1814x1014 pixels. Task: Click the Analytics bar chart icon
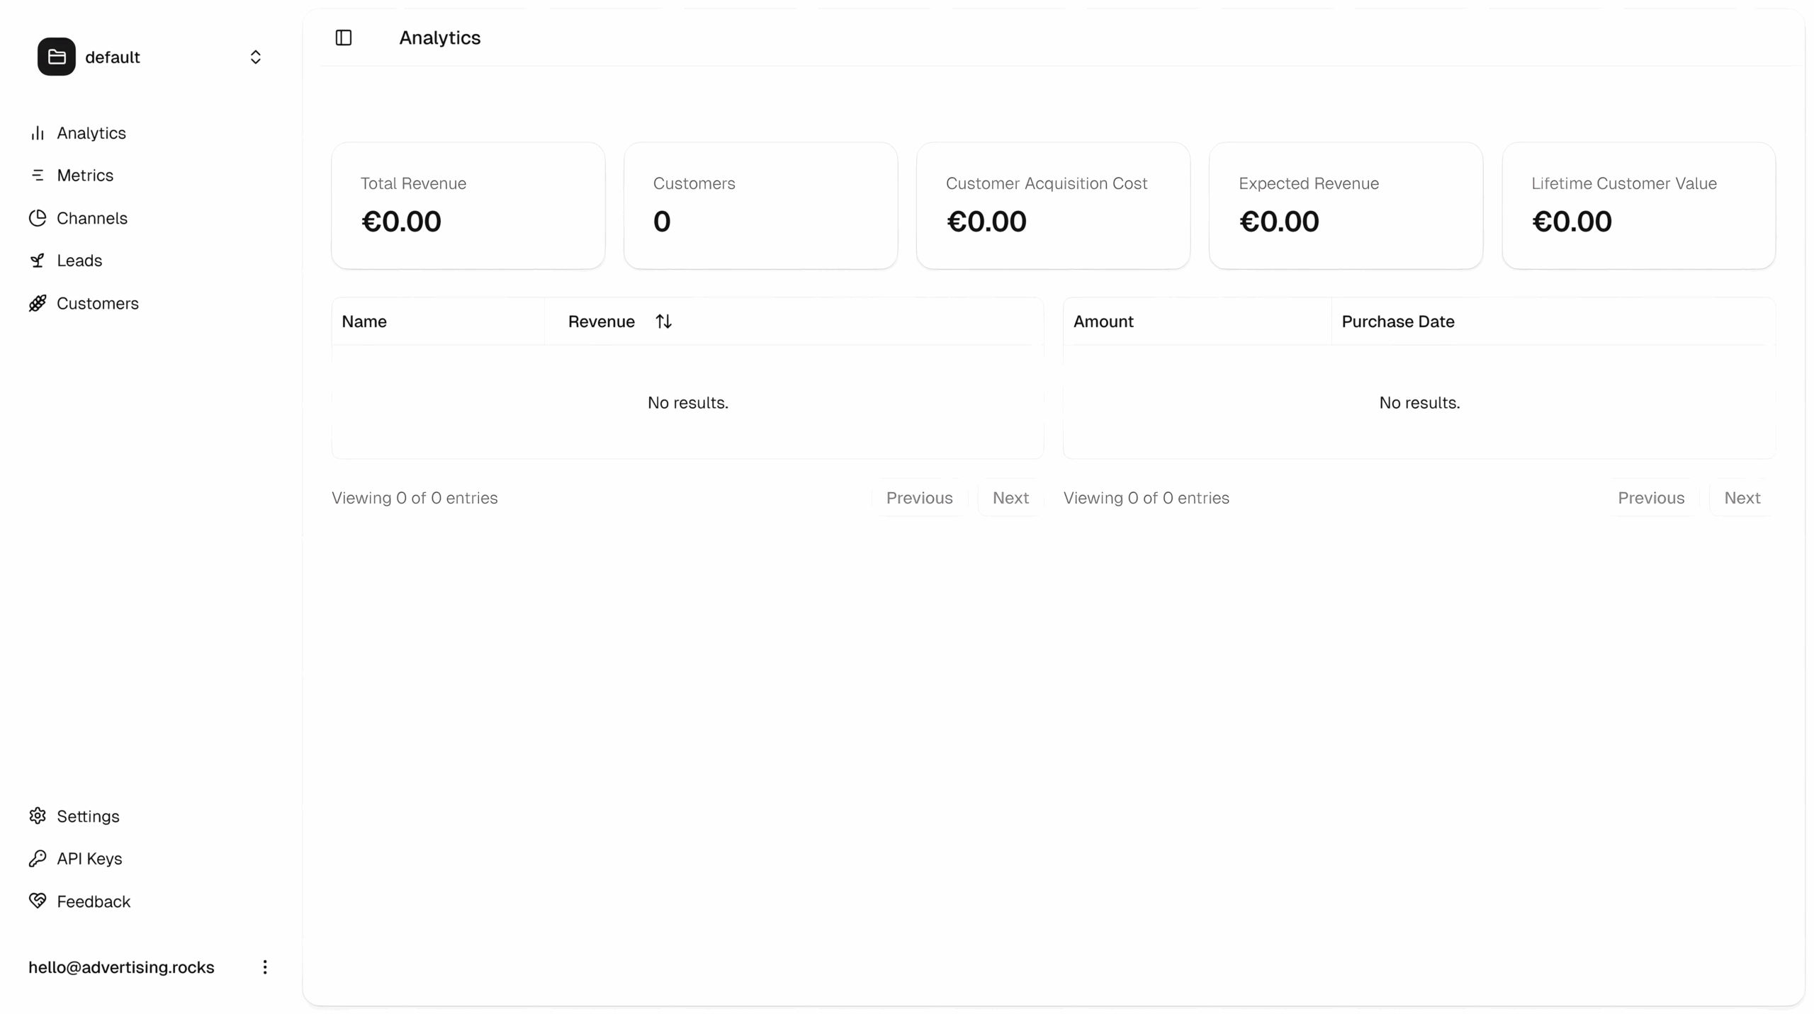[x=38, y=133]
